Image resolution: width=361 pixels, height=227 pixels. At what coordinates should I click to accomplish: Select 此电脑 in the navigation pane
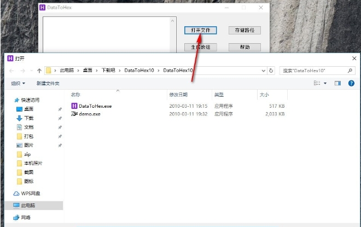pyautogui.click(x=28, y=205)
